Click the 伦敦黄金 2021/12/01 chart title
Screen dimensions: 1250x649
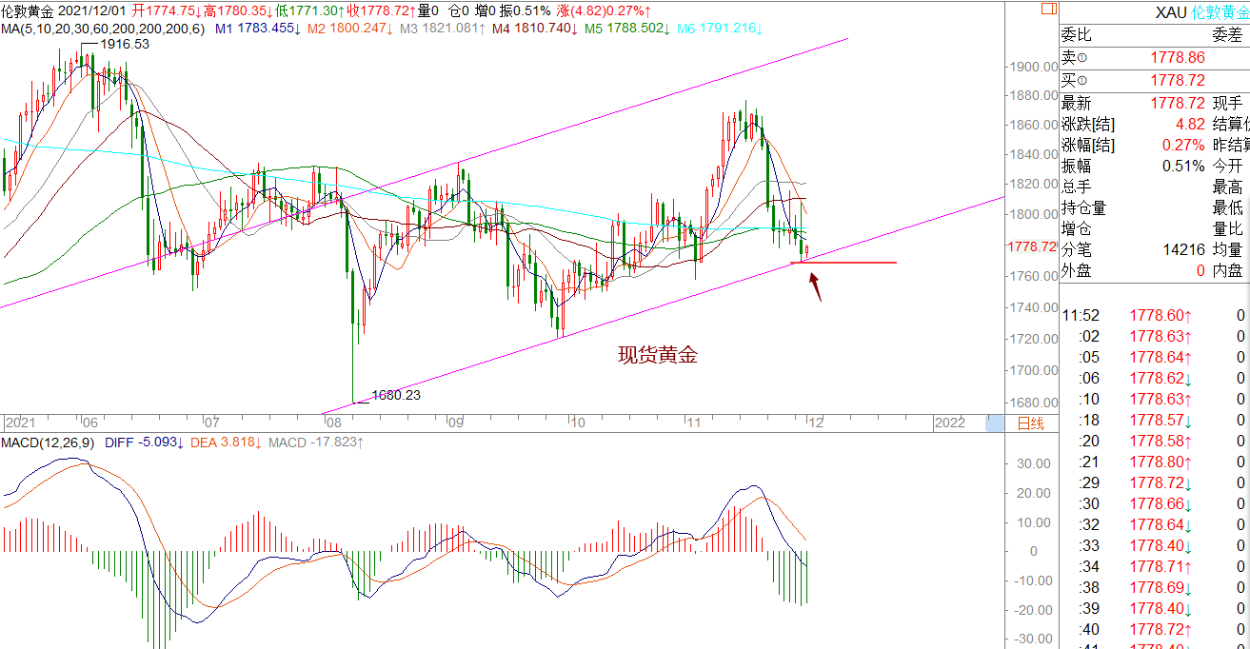(64, 10)
